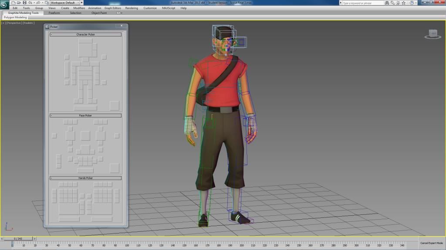Open the Modifiers menu
Image resolution: width=446 pixels, height=250 pixels.
(x=79, y=8)
